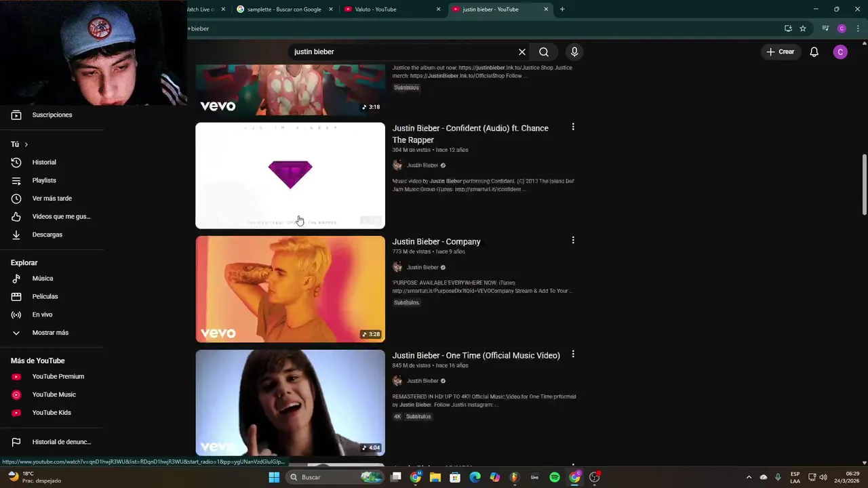Screen dimensions: 868x488
Task: Open File Explorer from the taskbar
Action: coord(435,477)
